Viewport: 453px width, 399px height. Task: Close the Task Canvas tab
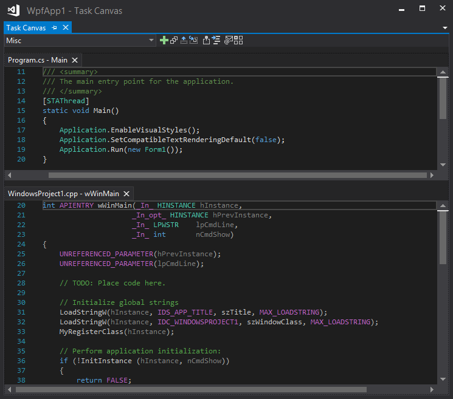[65, 28]
